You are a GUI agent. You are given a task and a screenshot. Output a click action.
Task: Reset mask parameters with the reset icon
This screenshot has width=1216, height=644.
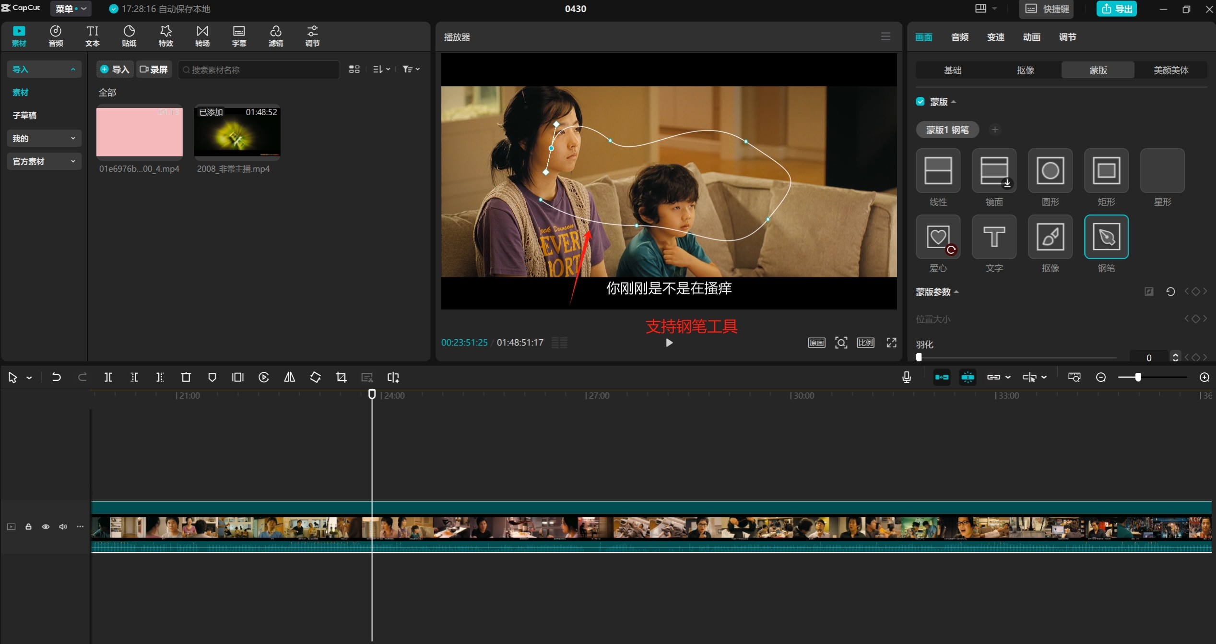(1170, 291)
